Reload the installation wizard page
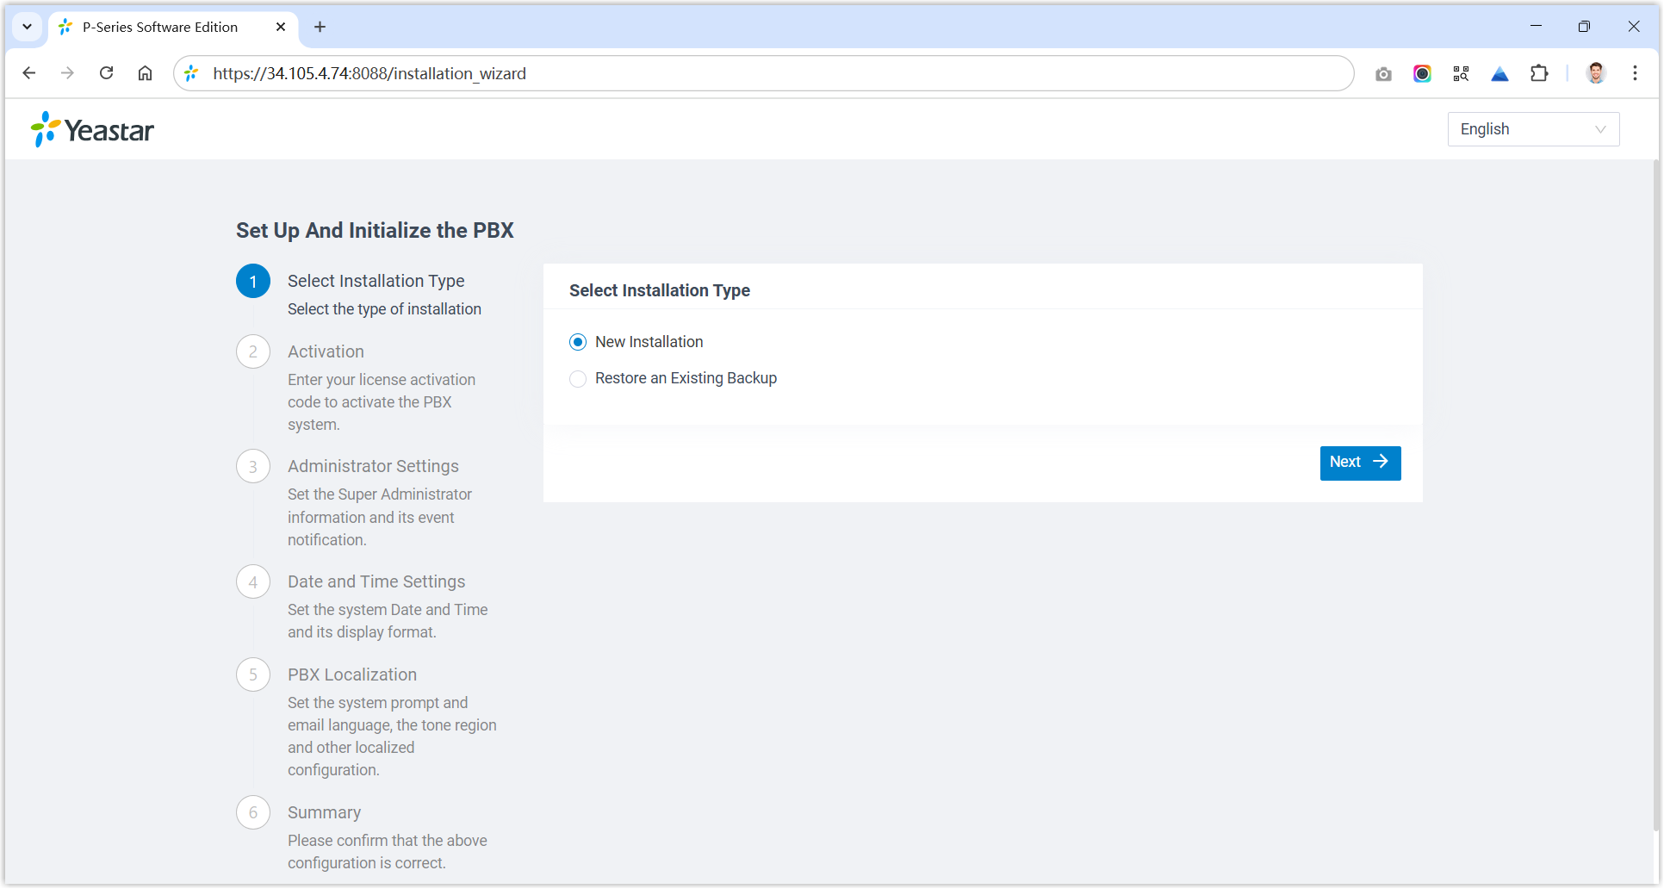 tap(106, 73)
